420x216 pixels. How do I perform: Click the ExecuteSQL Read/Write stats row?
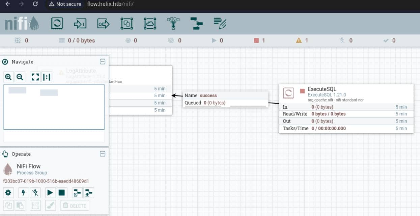tap(346, 114)
